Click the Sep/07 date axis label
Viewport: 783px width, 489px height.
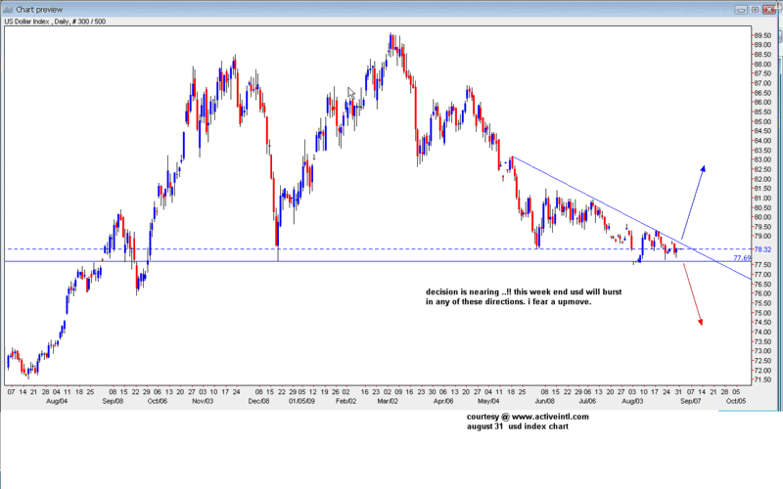[x=691, y=400]
